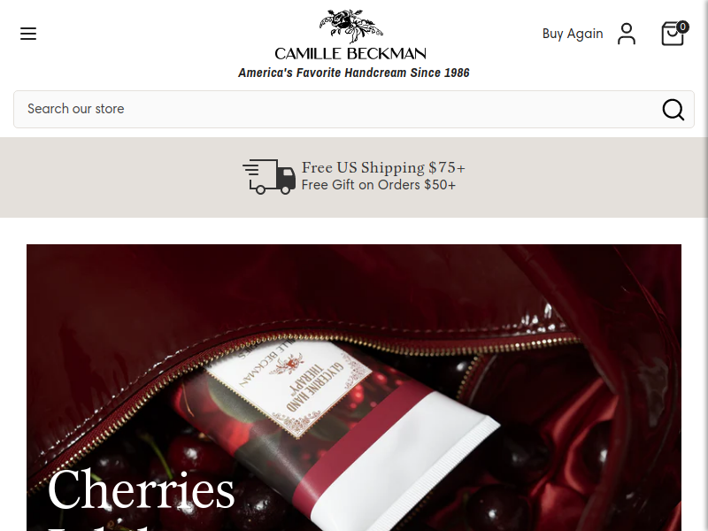The width and height of the screenshot is (708, 531).
Task: Click the Cherries headline text
Action: (141, 490)
